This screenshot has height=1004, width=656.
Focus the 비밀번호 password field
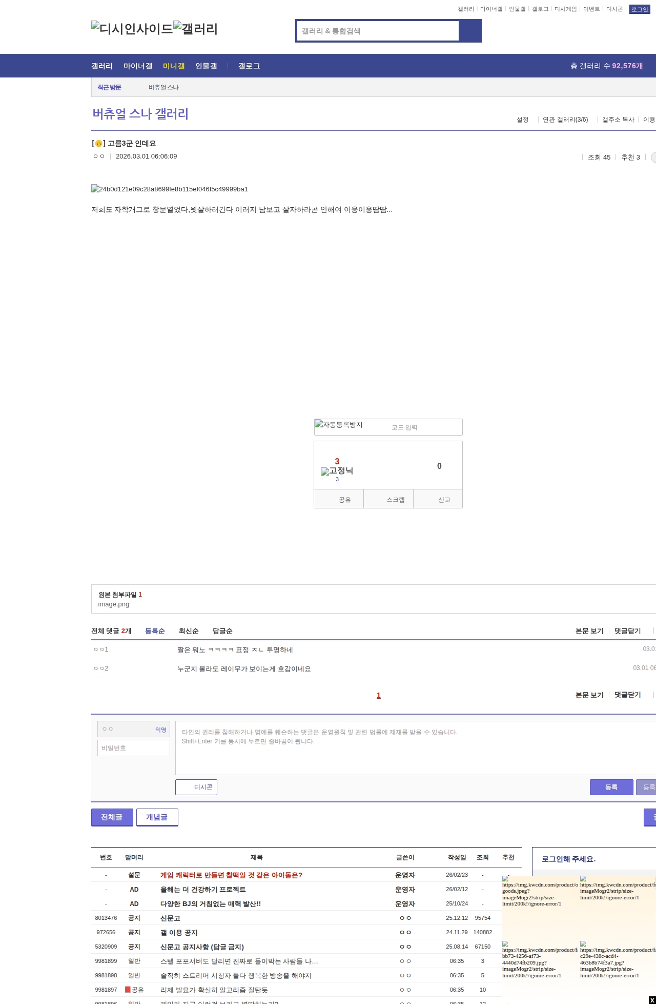coord(133,748)
